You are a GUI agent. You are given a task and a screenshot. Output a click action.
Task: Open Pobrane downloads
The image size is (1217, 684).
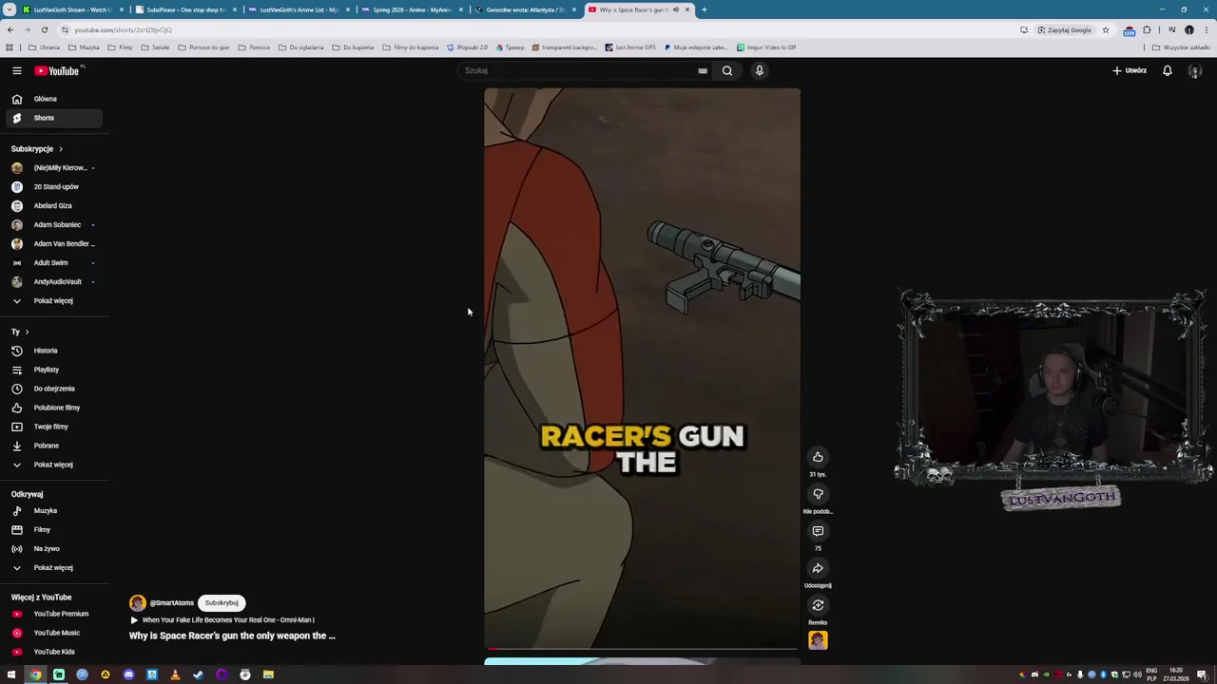[52, 446]
